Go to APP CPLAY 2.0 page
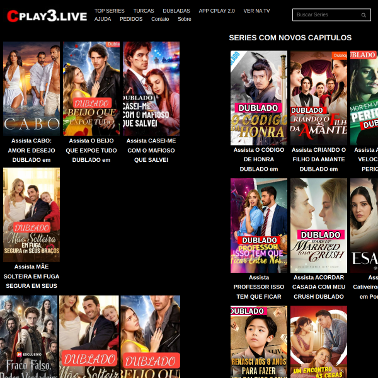Image resolution: width=378 pixels, height=378 pixels. coord(217,11)
